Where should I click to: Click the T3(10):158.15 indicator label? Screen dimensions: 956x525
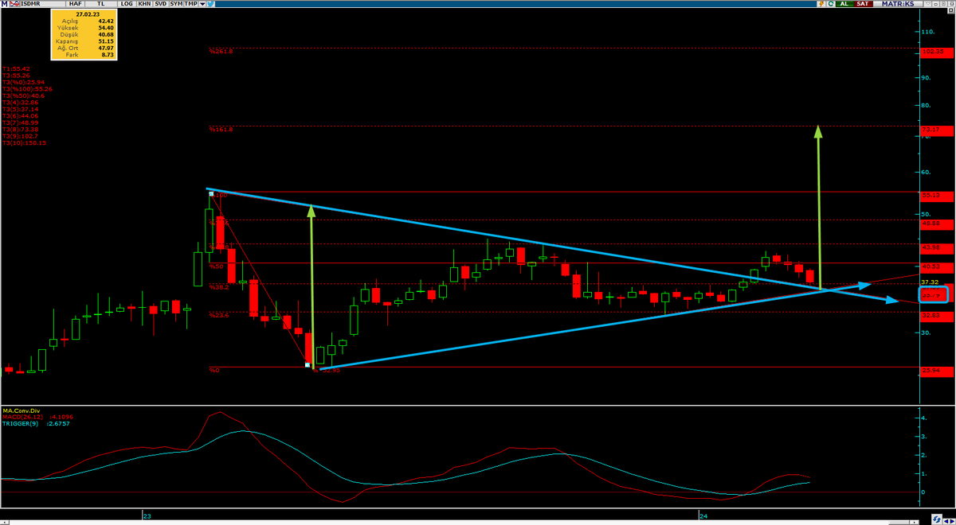[x=25, y=142]
